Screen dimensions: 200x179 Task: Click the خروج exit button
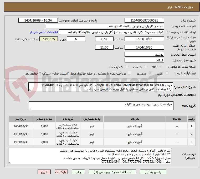click(x=44, y=172)
